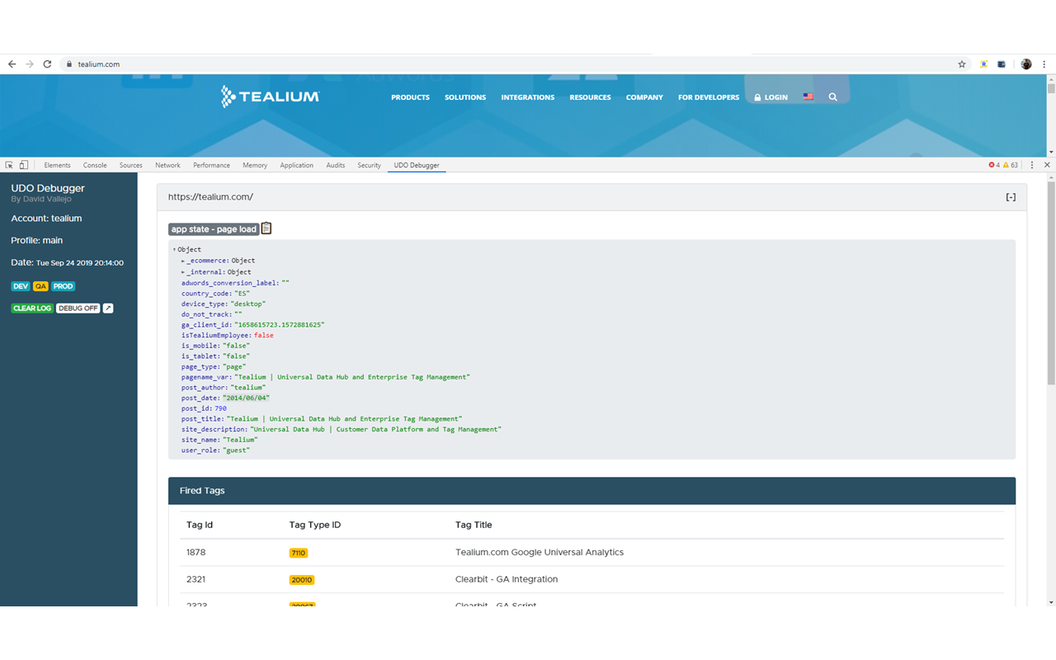The height and width of the screenshot is (660, 1056).
Task: Collapse the panel with the [-] control
Action: 1011,197
